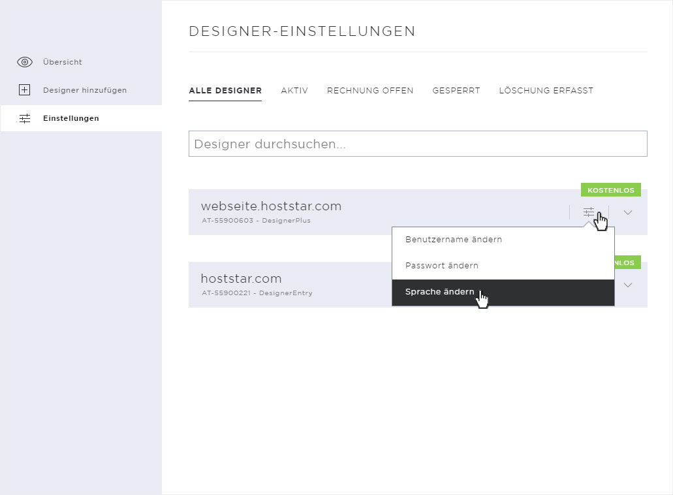This screenshot has height=495, width=673.
Task: Click the sliders icon beside Einstellungen
Action: pos(25,118)
